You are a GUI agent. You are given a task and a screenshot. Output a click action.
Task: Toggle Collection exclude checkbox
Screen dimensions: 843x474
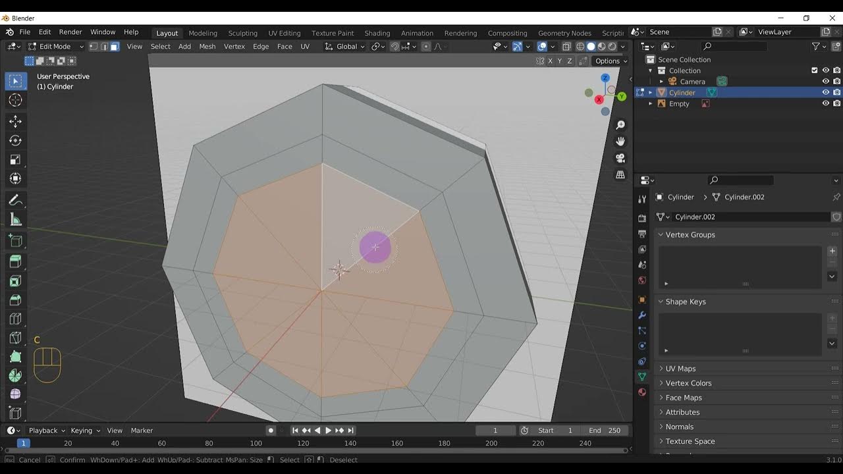tap(815, 70)
